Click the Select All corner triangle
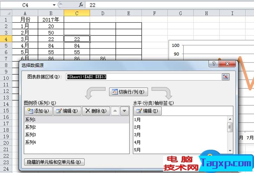The image size is (254, 173). (6, 13)
